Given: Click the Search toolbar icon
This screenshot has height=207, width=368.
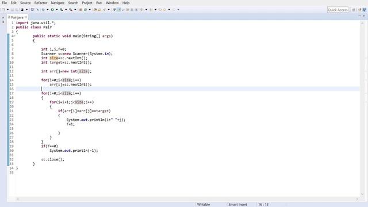Looking at the screenshot, I should coord(105,10).
